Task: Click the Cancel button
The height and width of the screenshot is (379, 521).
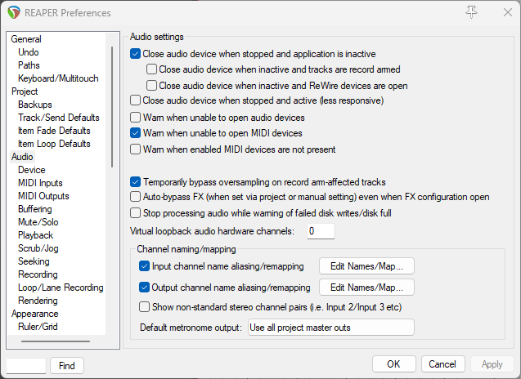Action: 442,364
